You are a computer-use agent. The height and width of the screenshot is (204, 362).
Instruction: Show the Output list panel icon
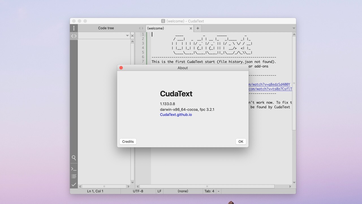[74, 176]
